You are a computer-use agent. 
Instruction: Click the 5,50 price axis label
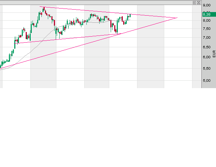pyautogui.click(x=206, y=68)
